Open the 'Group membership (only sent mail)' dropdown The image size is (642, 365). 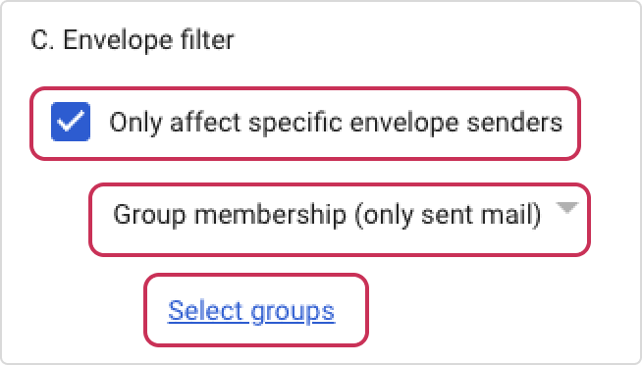[x=340, y=220]
